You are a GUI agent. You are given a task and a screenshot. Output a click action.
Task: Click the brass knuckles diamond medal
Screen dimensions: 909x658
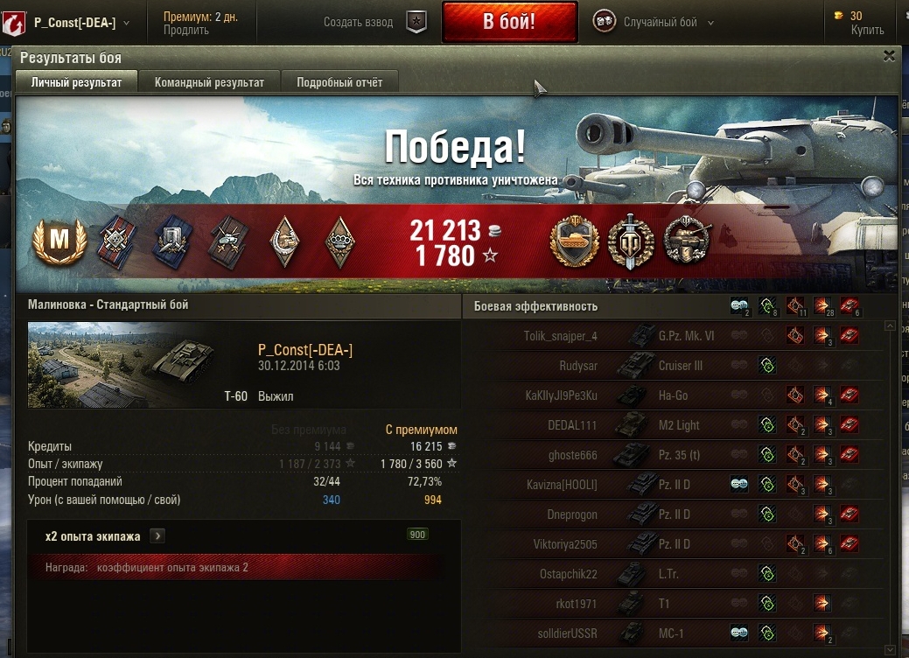[339, 242]
